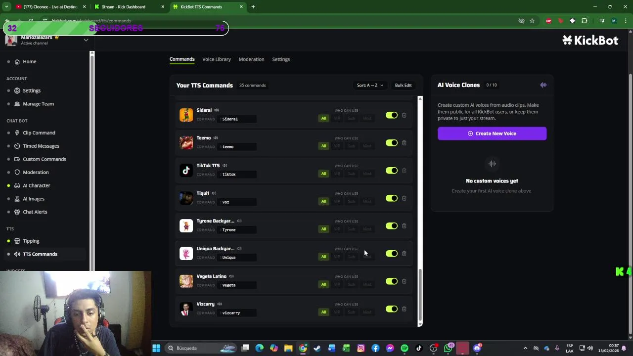The height and width of the screenshot is (356, 633).
Task: Edit the !Sideral command field
Action: point(237,119)
